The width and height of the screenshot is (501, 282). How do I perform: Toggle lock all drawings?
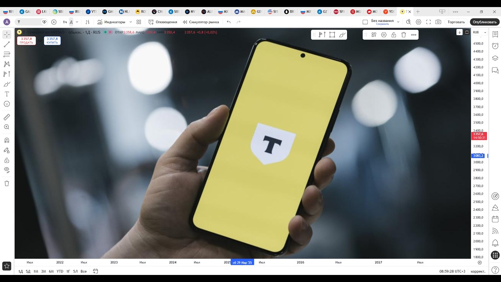coord(7,160)
